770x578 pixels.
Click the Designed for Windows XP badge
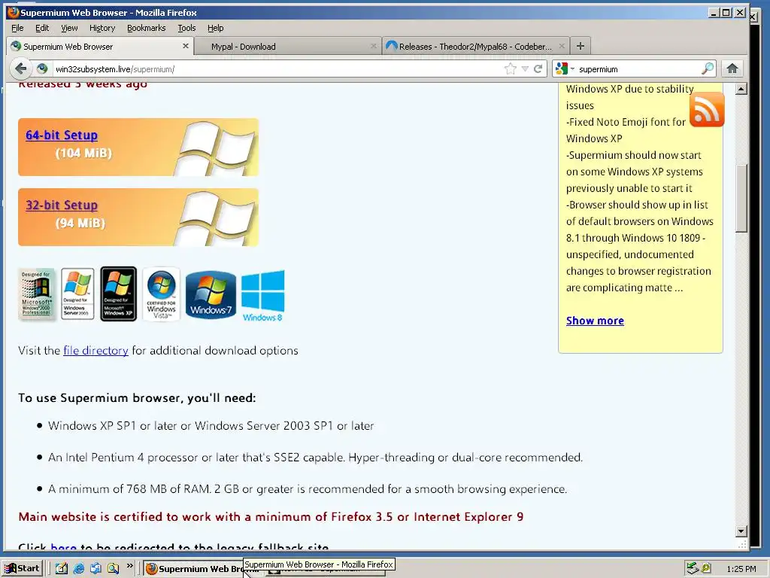[x=118, y=294]
